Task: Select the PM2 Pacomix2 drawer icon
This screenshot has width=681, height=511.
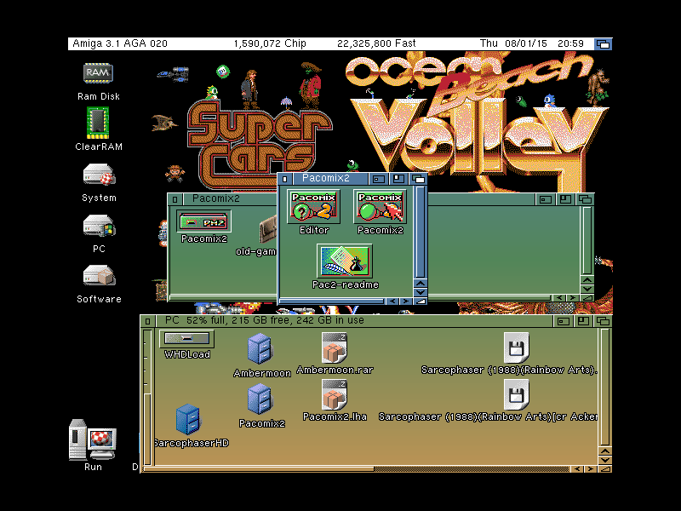Action: (x=203, y=222)
